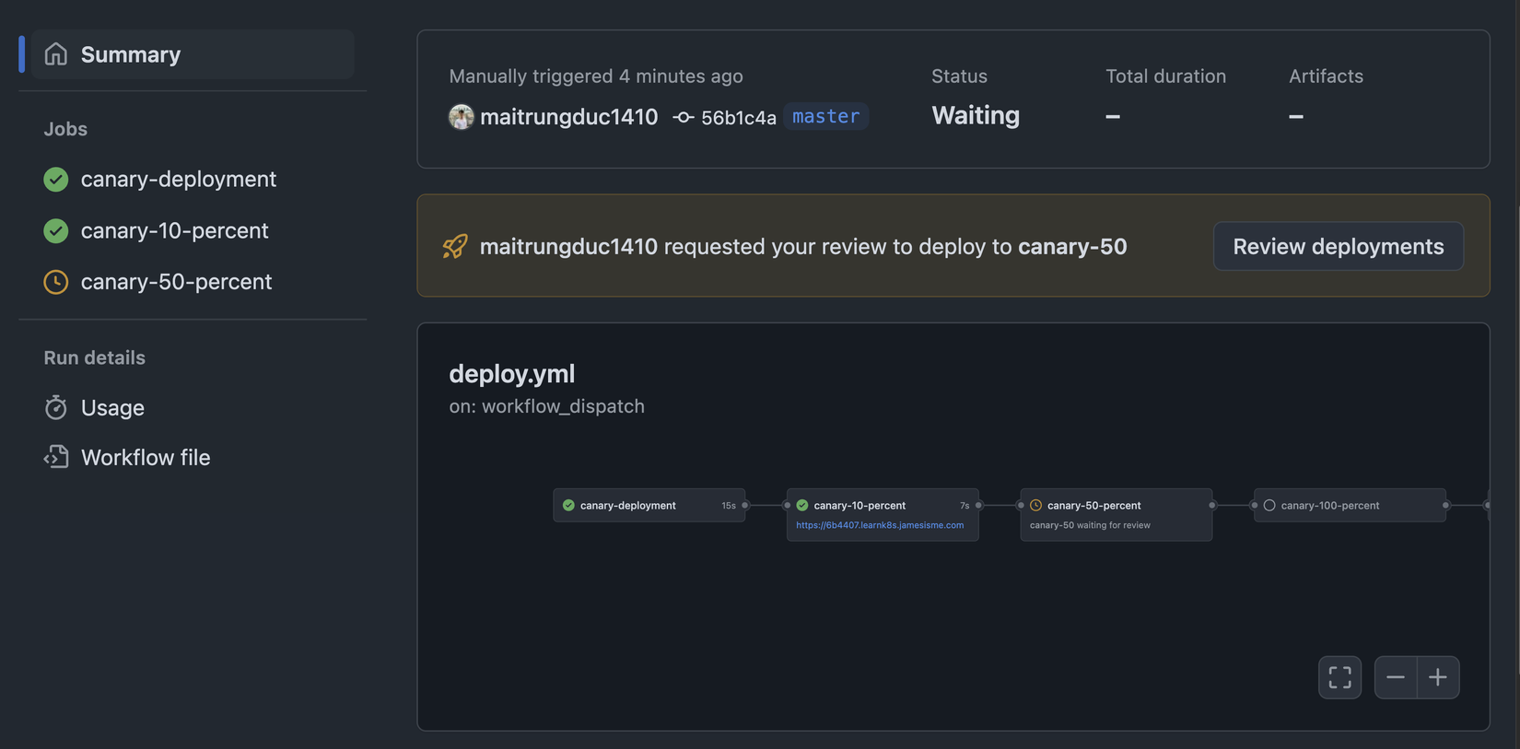Click the green check beside sidebar canary-10-percent
Screen dimensions: 1520x749
56,230
